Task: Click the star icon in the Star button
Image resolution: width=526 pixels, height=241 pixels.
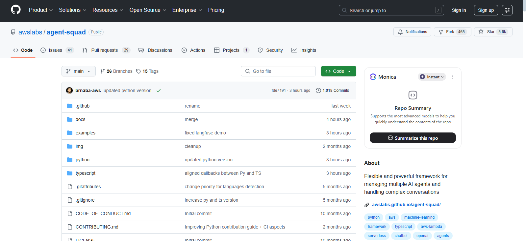Action: [x=481, y=31]
